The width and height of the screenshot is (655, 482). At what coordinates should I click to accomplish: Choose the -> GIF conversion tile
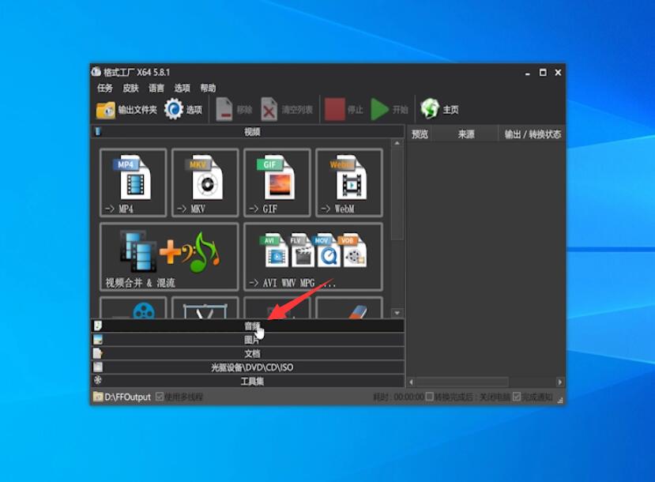click(277, 183)
